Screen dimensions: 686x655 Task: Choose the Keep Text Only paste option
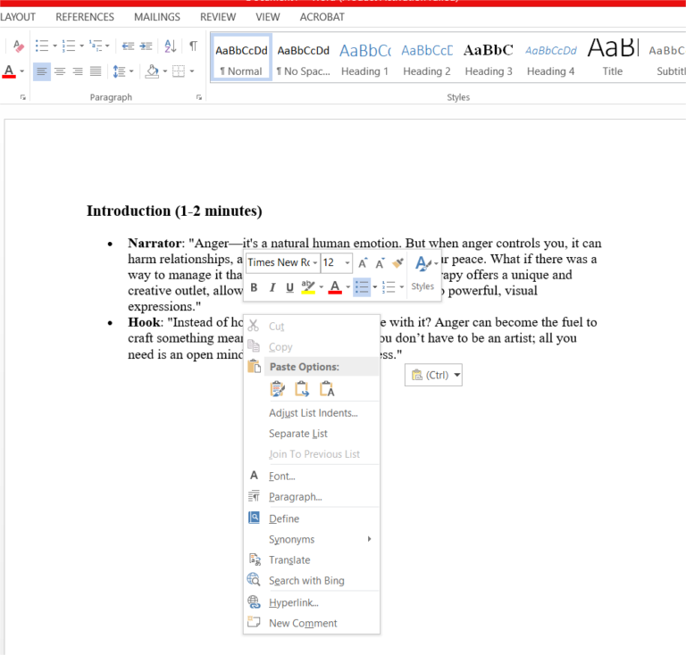point(327,389)
